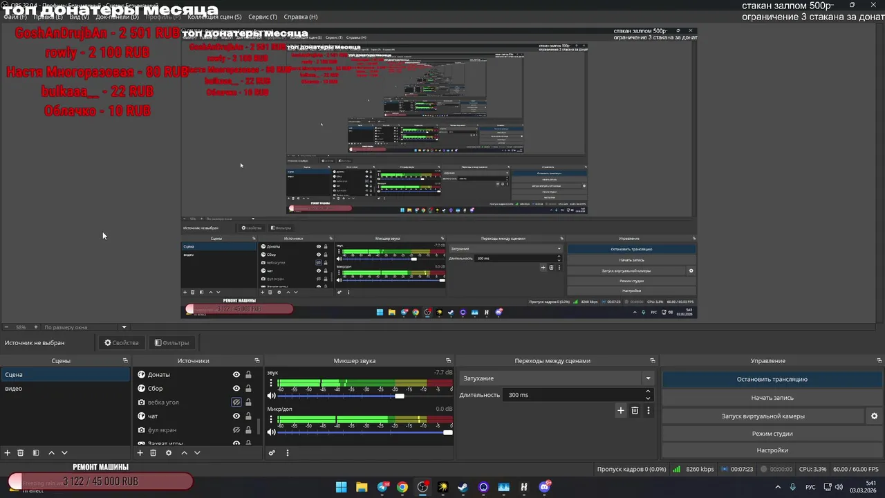The image size is (885, 498).
Task: Increase the duration with the up arrow
Action: coord(648,392)
